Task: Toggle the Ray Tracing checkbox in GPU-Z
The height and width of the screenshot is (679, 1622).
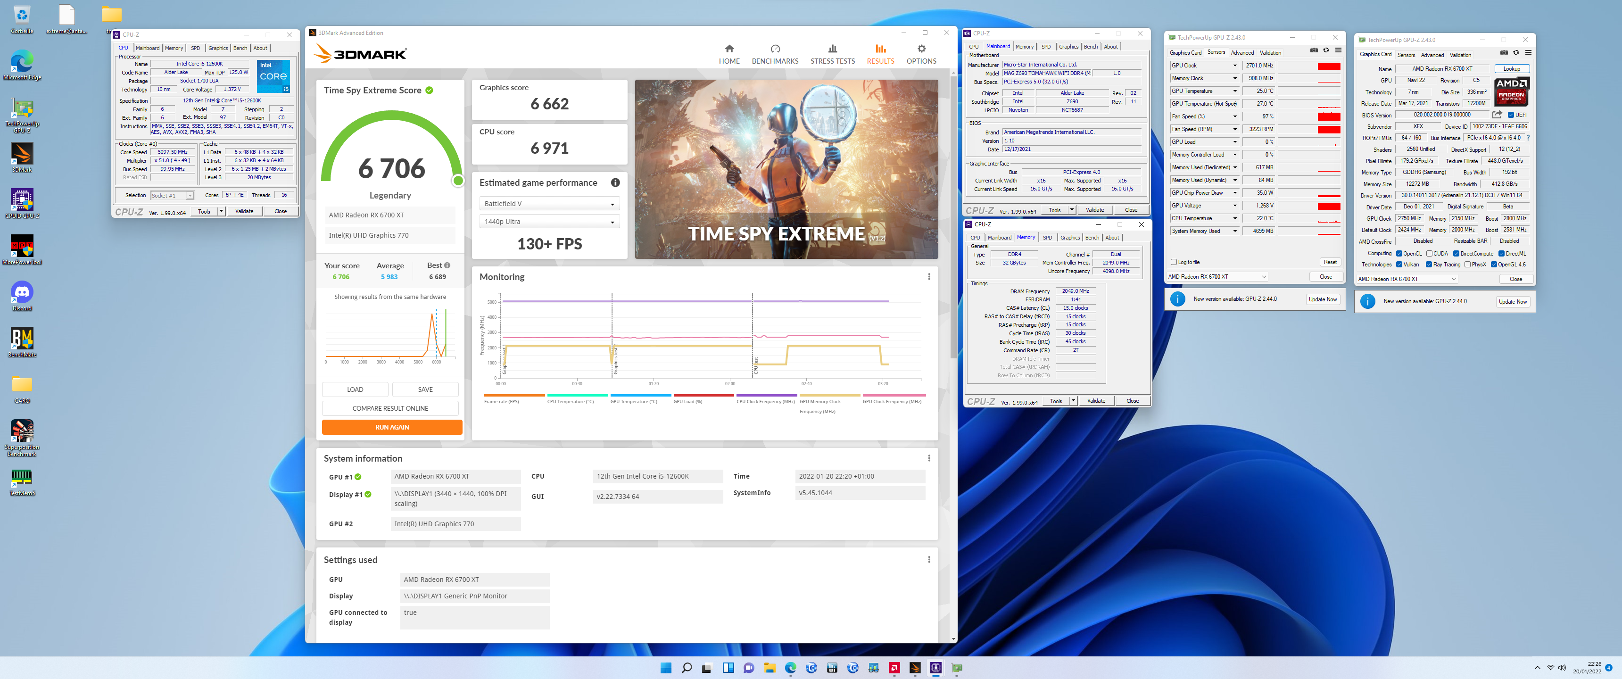Action: pyautogui.click(x=1429, y=265)
